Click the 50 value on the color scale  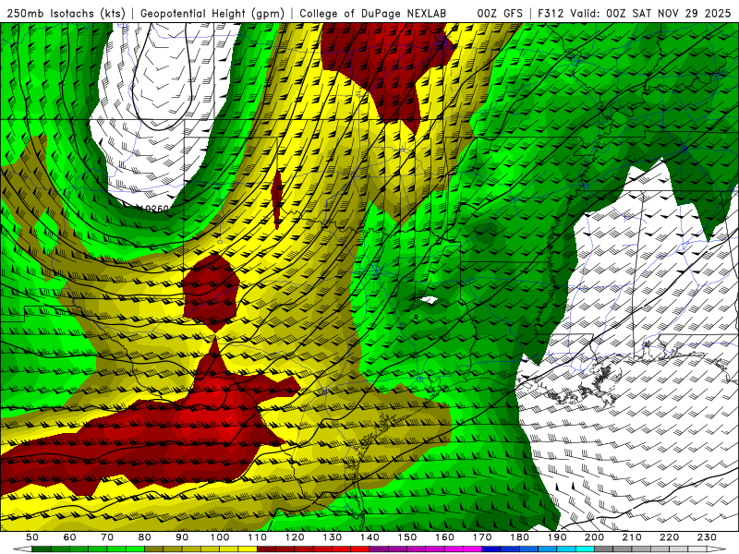point(32,537)
